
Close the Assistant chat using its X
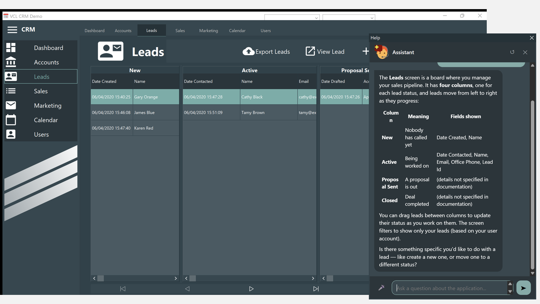pos(525,52)
